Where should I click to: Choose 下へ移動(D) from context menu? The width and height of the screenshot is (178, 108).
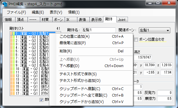(91, 66)
